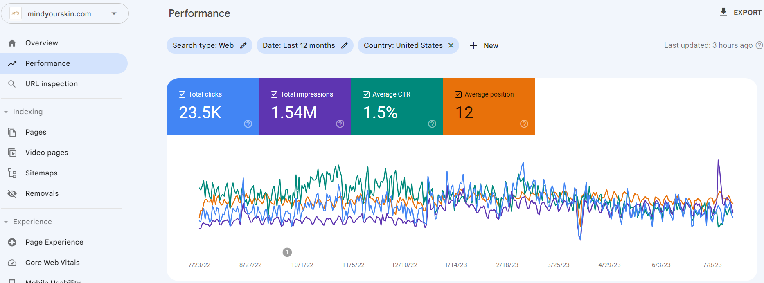Image resolution: width=764 pixels, height=283 pixels.
Task: Open the Sitemaps menu item
Action: tap(41, 173)
